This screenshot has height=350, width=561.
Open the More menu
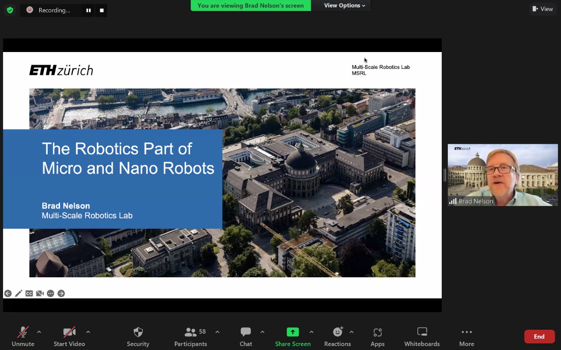466,336
